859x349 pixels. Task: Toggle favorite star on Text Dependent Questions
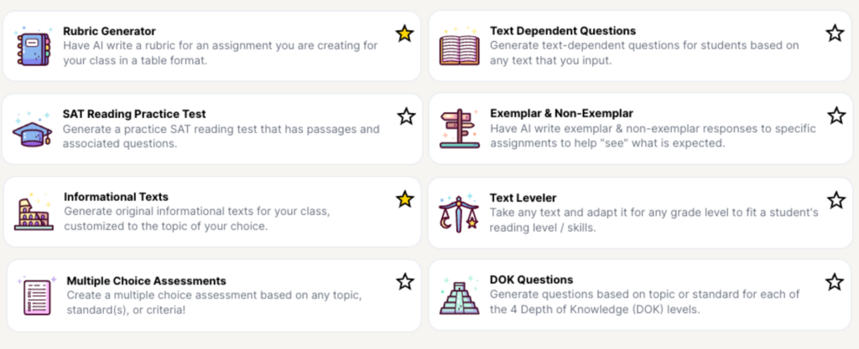click(835, 33)
